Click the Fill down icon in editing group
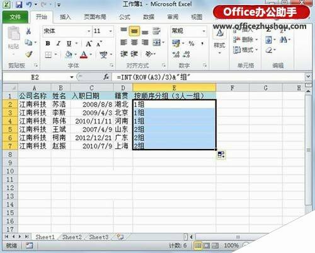The width and height of the screenshot is (315, 253). pyautogui.click(x=269, y=40)
